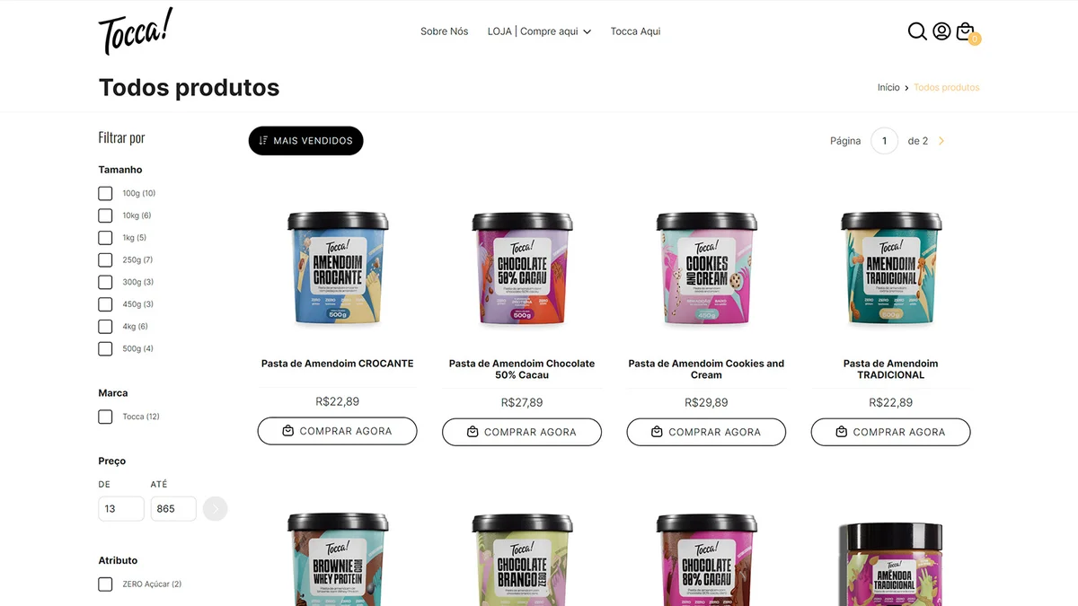Viewport: 1078px width, 606px height.
Task: Open the shopping cart icon
Action: (x=965, y=31)
